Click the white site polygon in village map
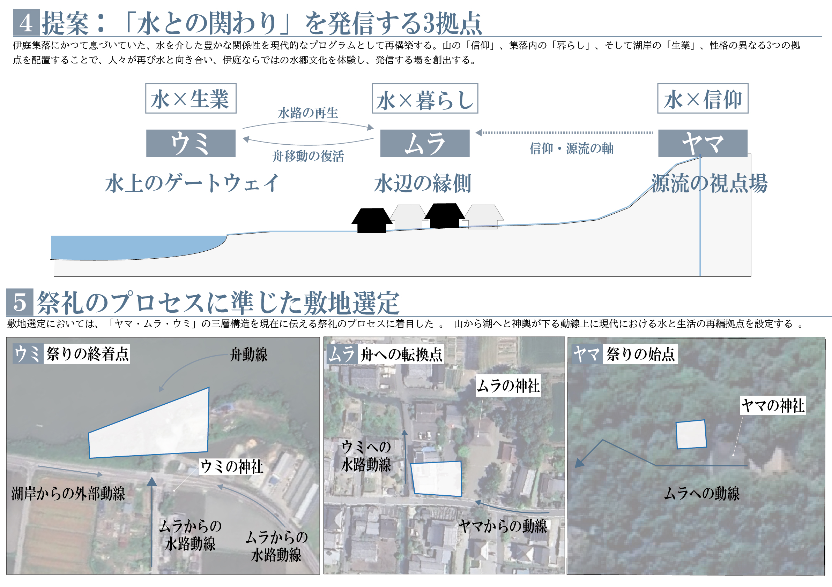 pyautogui.click(x=437, y=479)
